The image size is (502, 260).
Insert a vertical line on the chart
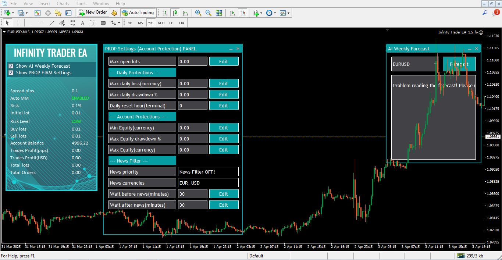[31, 23]
